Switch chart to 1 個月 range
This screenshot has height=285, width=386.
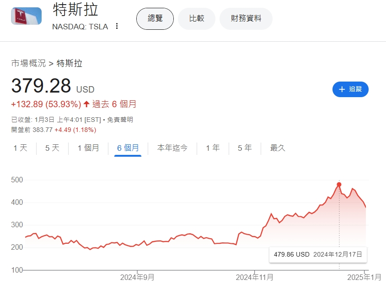(88, 148)
